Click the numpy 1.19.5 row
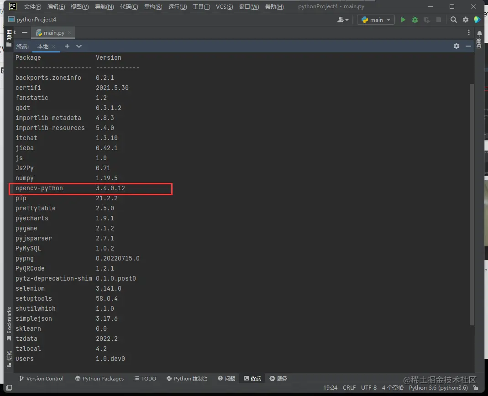The image size is (488, 396). [67, 178]
